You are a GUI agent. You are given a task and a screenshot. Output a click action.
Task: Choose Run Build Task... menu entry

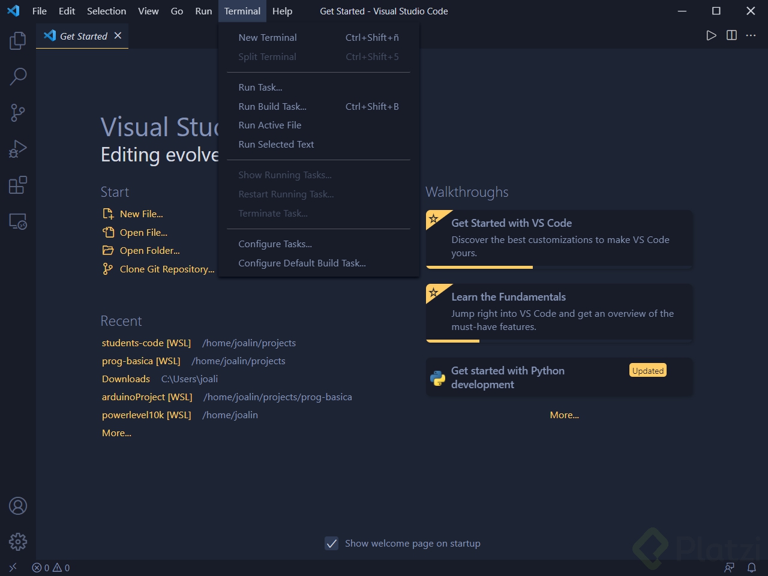[x=319, y=106]
